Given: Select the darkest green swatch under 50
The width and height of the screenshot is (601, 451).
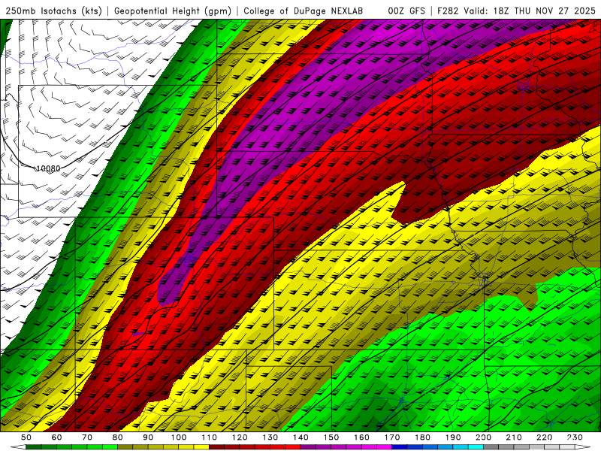Looking at the screenshot, I should point(33,446).
